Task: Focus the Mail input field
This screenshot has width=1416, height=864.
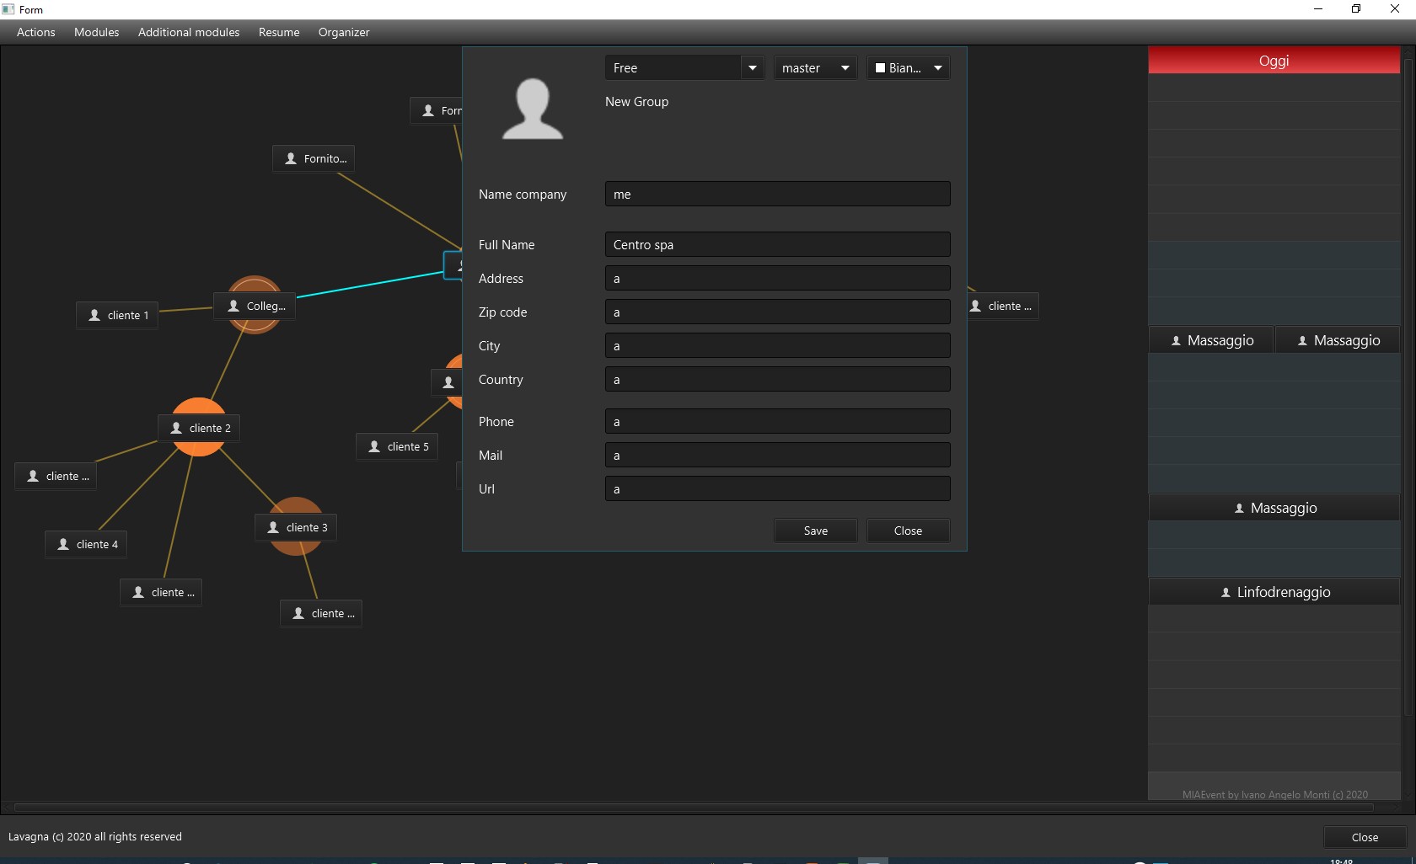Action: point(778,455)
